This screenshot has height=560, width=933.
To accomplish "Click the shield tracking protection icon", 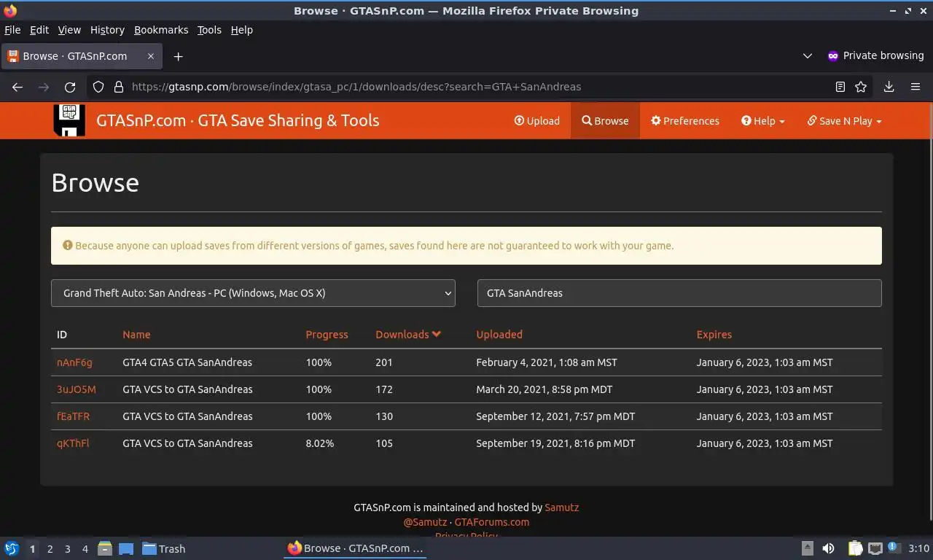I will coord(98,87).
